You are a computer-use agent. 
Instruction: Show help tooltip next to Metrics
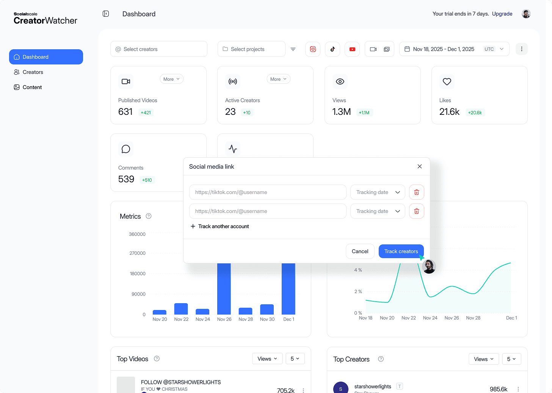tap(149, 216)
